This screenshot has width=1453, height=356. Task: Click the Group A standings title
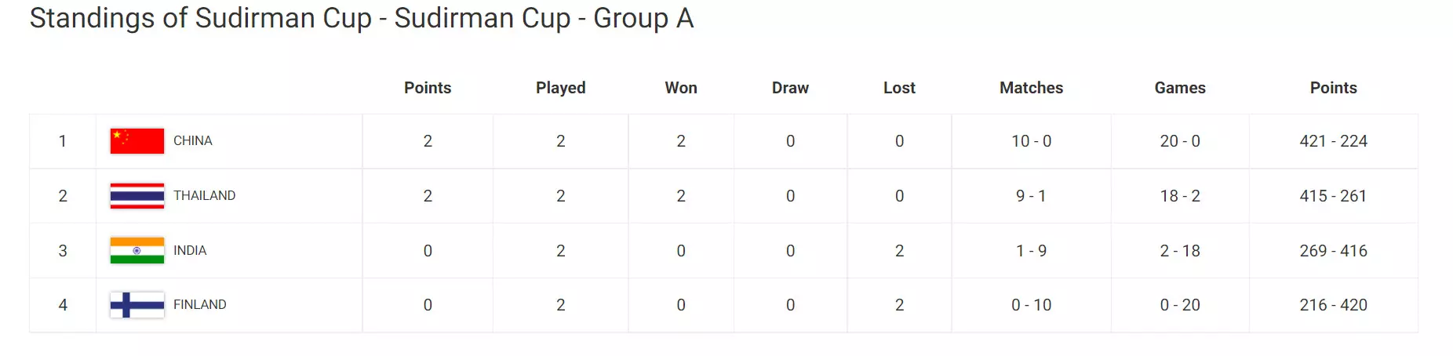point(361,18)
